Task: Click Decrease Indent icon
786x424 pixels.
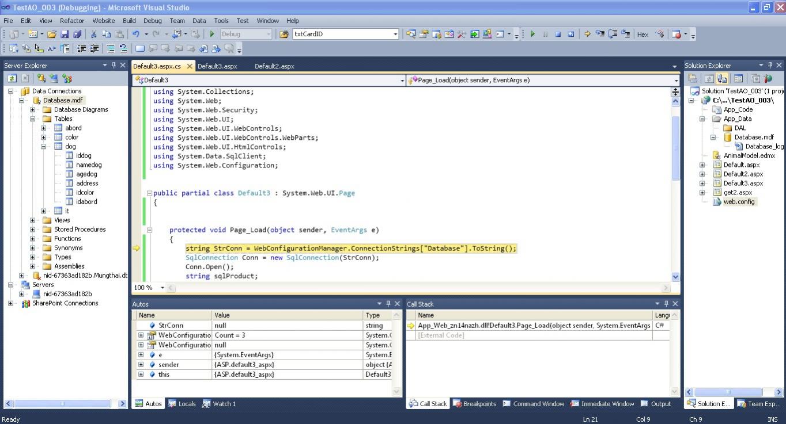Action: (82, 48)
